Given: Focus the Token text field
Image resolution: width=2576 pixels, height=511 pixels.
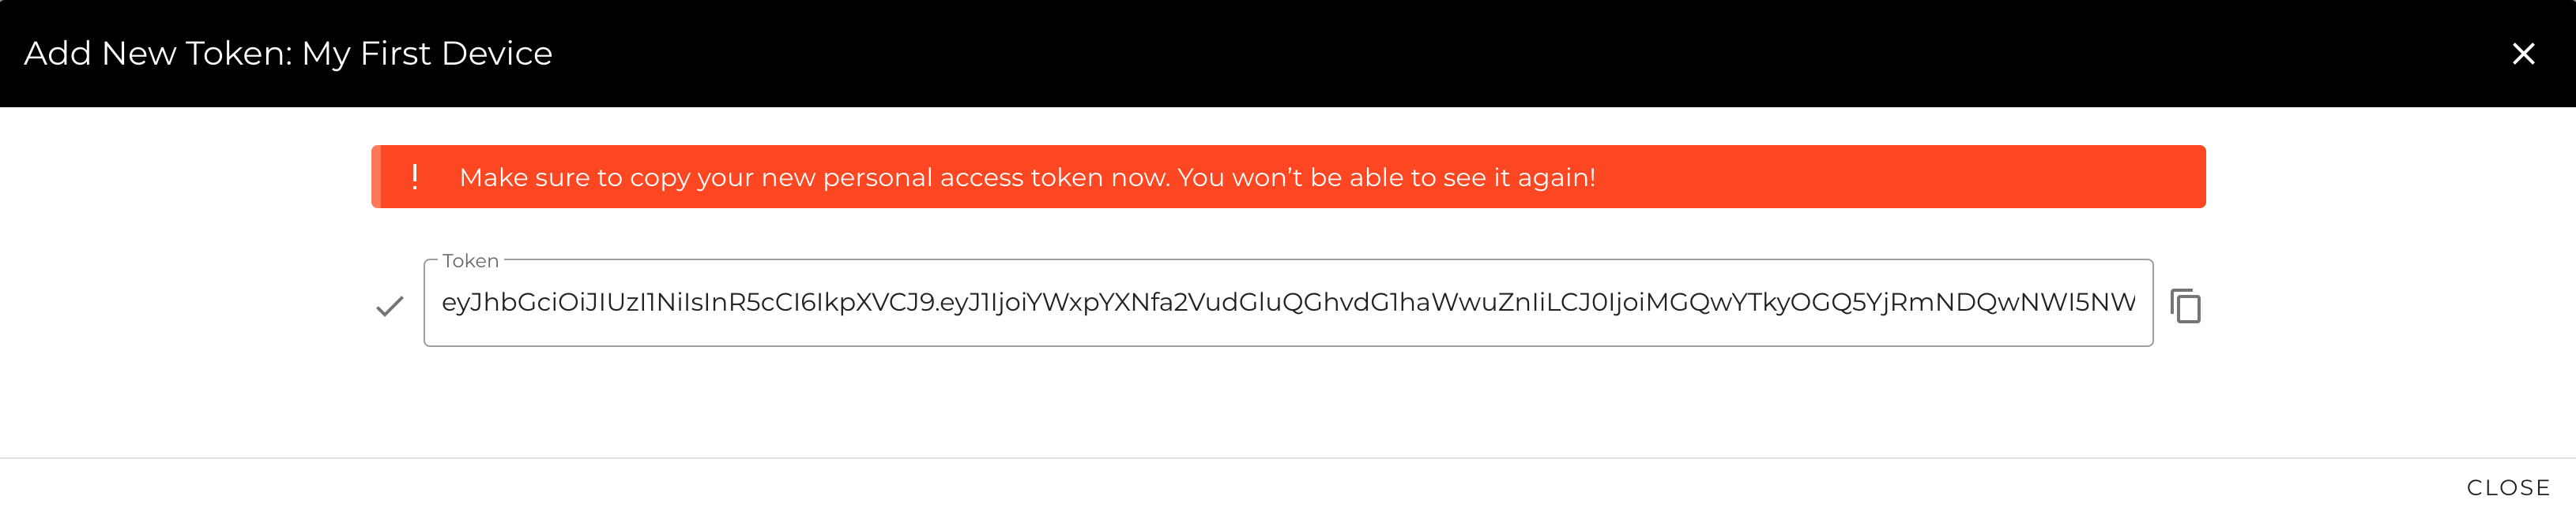Looking at the screenshot, I should coord(1288,302).
